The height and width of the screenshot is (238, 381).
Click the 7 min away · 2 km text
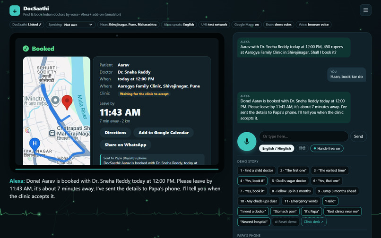115,121
